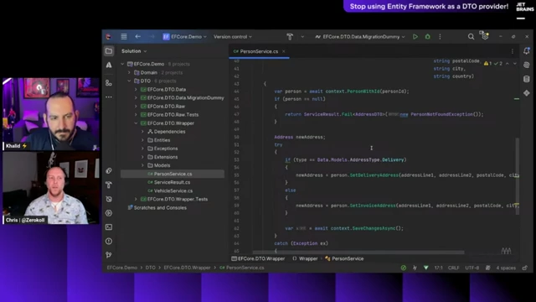Collapse EFCore.DTO.Wrapper project
This screenshot has height=302, width=536.
pos(136,123)
